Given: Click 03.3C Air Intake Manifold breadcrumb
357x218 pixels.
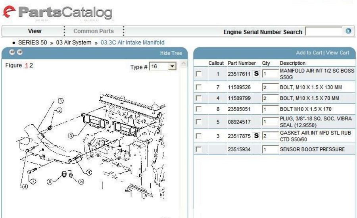Looking at the screenshot, I should [x=132, y=42].
